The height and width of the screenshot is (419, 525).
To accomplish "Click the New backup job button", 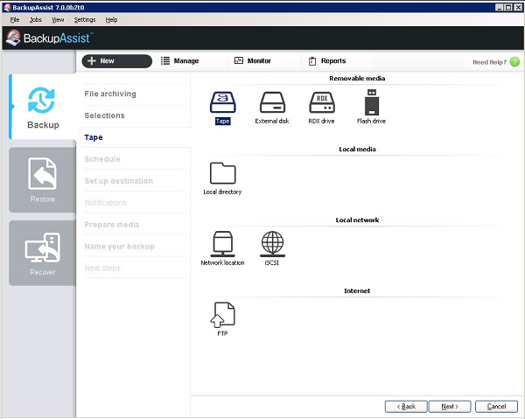I will tap(117, 61).
